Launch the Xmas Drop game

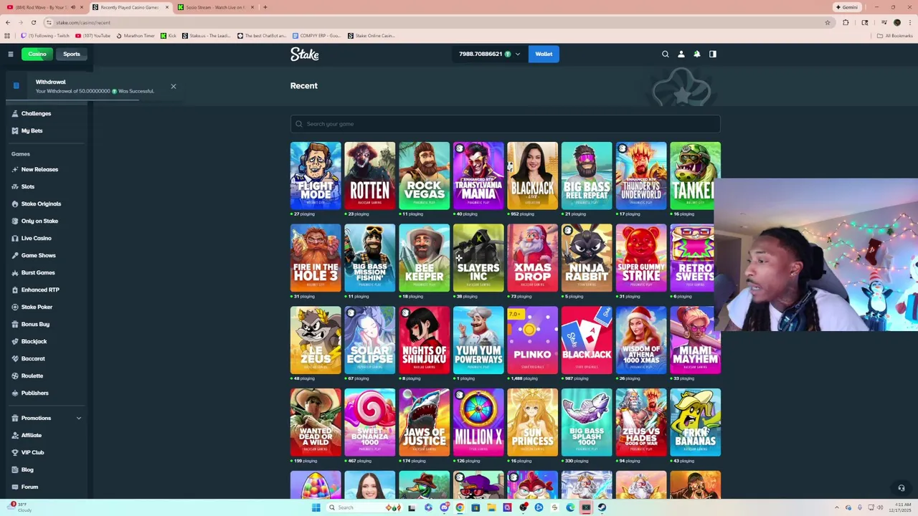pyautogui.click(x=532, y=258)
